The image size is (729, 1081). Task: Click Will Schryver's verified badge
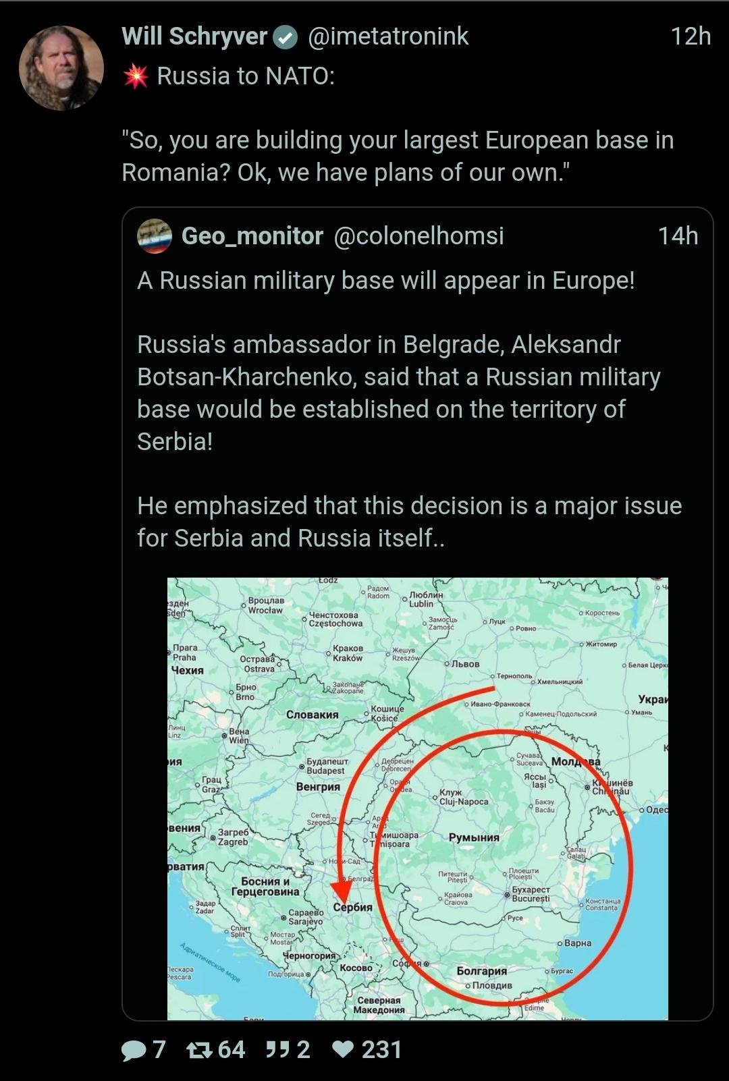point(286,38)
